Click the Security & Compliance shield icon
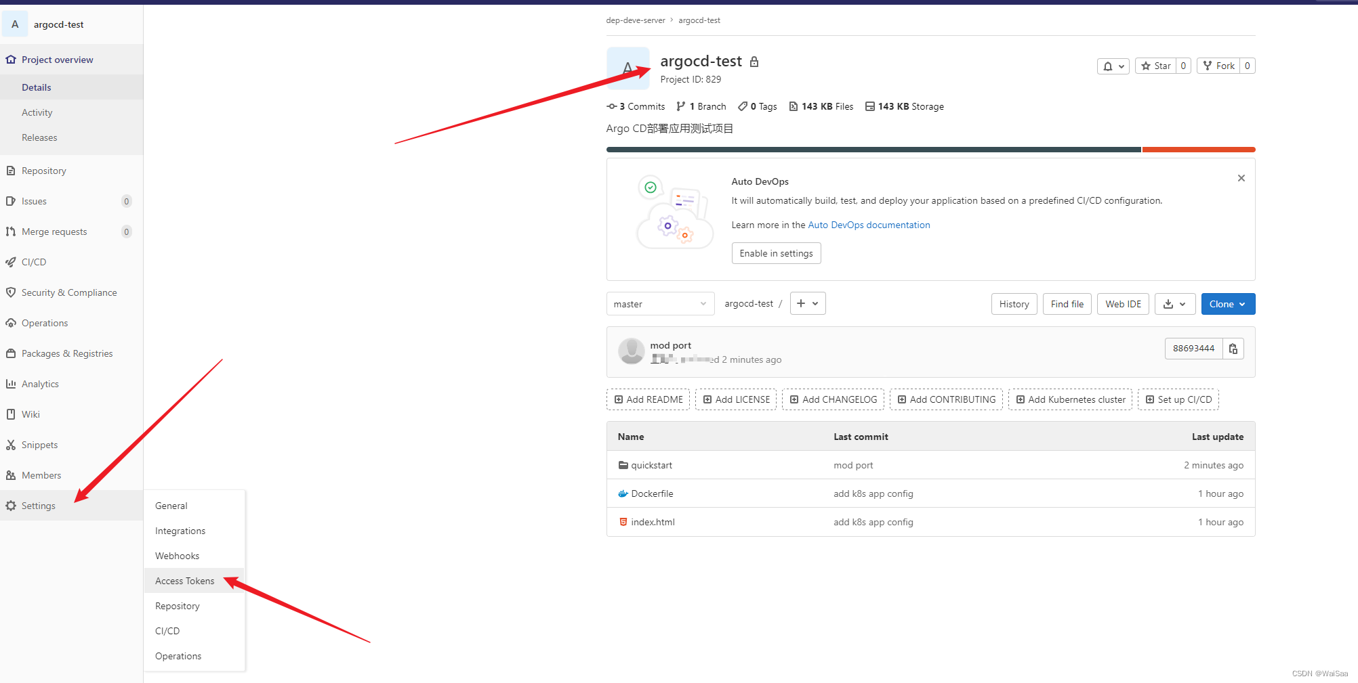 11,292
